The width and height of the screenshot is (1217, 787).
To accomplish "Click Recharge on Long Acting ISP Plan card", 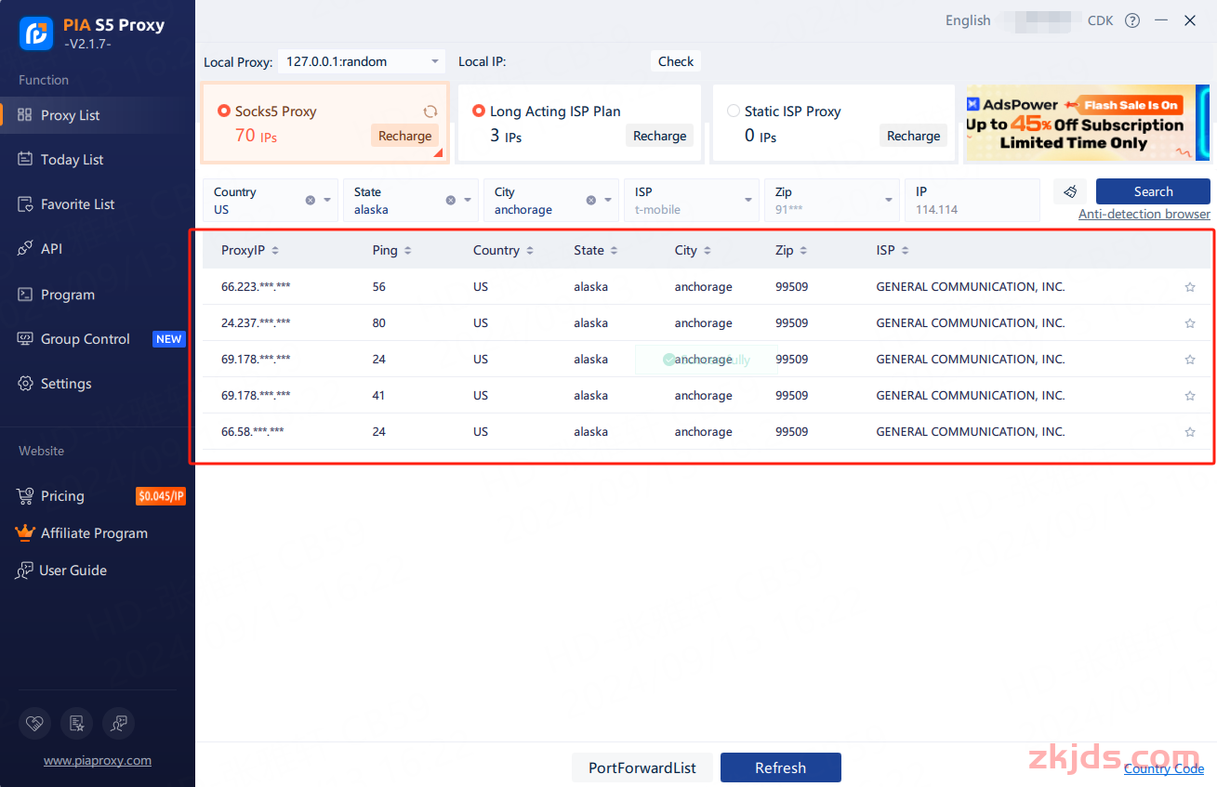I will [x=660, y=136].
